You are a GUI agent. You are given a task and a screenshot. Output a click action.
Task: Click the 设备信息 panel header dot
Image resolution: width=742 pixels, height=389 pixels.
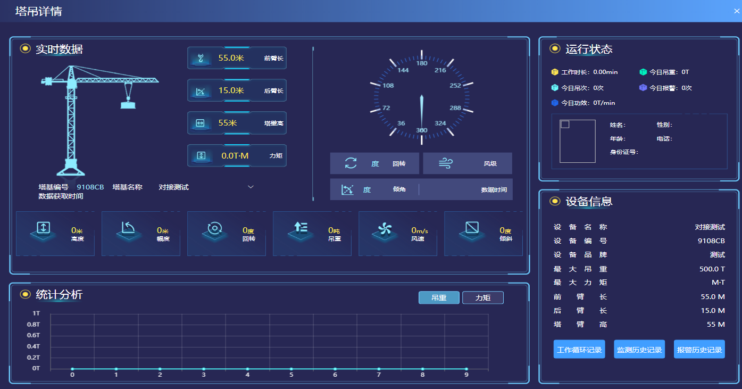click(x=555, y=201)
